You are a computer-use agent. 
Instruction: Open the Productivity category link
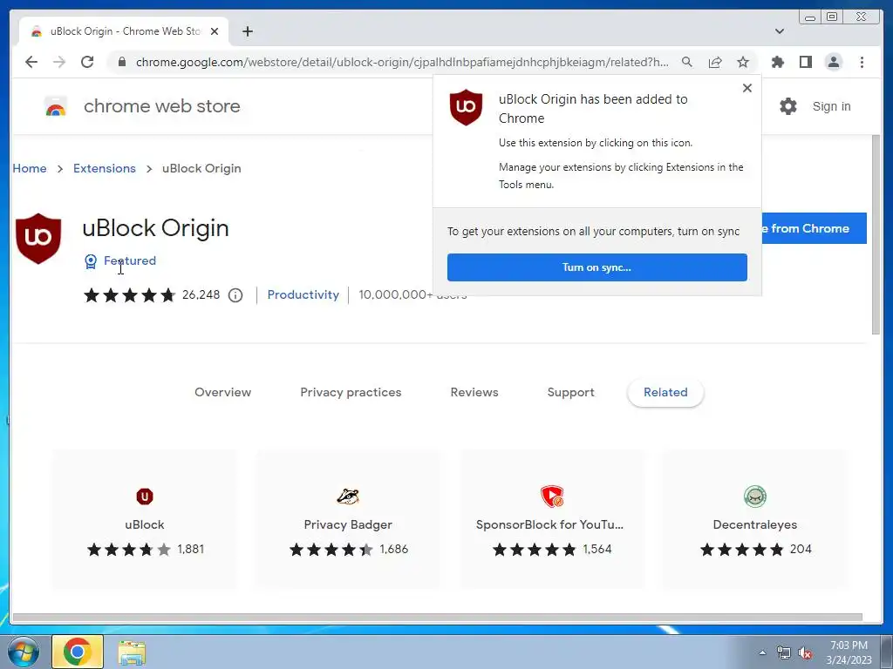(303, 294)
